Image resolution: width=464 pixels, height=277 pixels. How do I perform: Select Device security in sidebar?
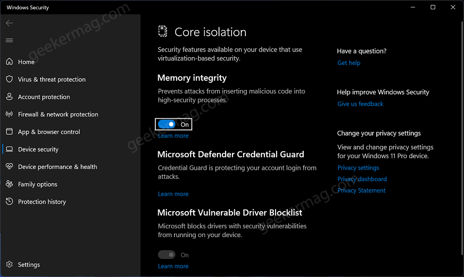(x=38, y=149)
